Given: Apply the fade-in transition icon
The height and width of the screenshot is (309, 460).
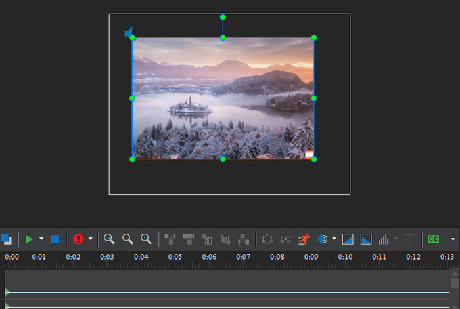Looking at the screenshot, I should click(348, 239).
